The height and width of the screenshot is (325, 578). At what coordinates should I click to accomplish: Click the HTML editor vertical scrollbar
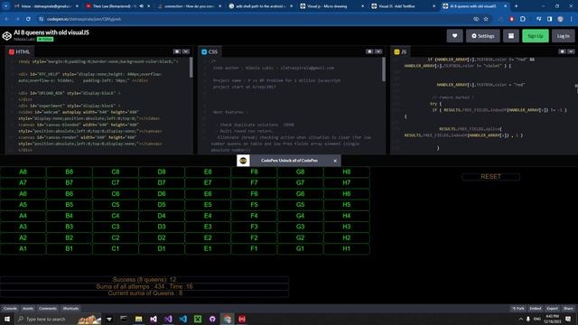click(x=191, y=68)
